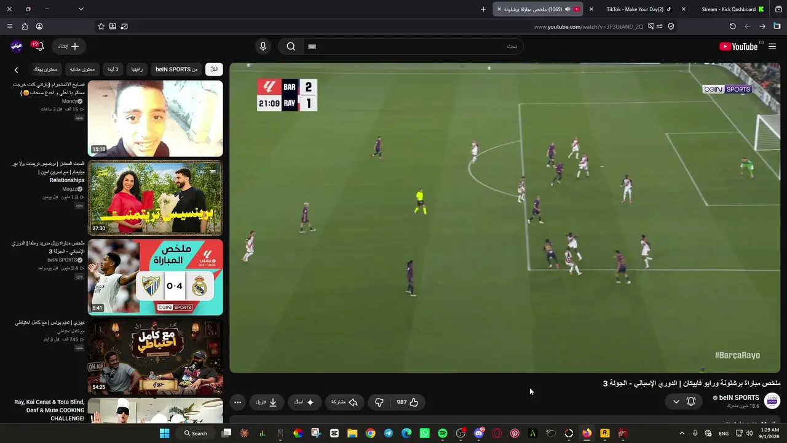Viewport: 787px width, 443px height.
Task: Show hidden system tray icons
Action: click(x=682, y=433)
